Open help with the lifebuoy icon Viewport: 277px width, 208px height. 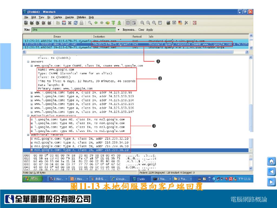[195, 23]
